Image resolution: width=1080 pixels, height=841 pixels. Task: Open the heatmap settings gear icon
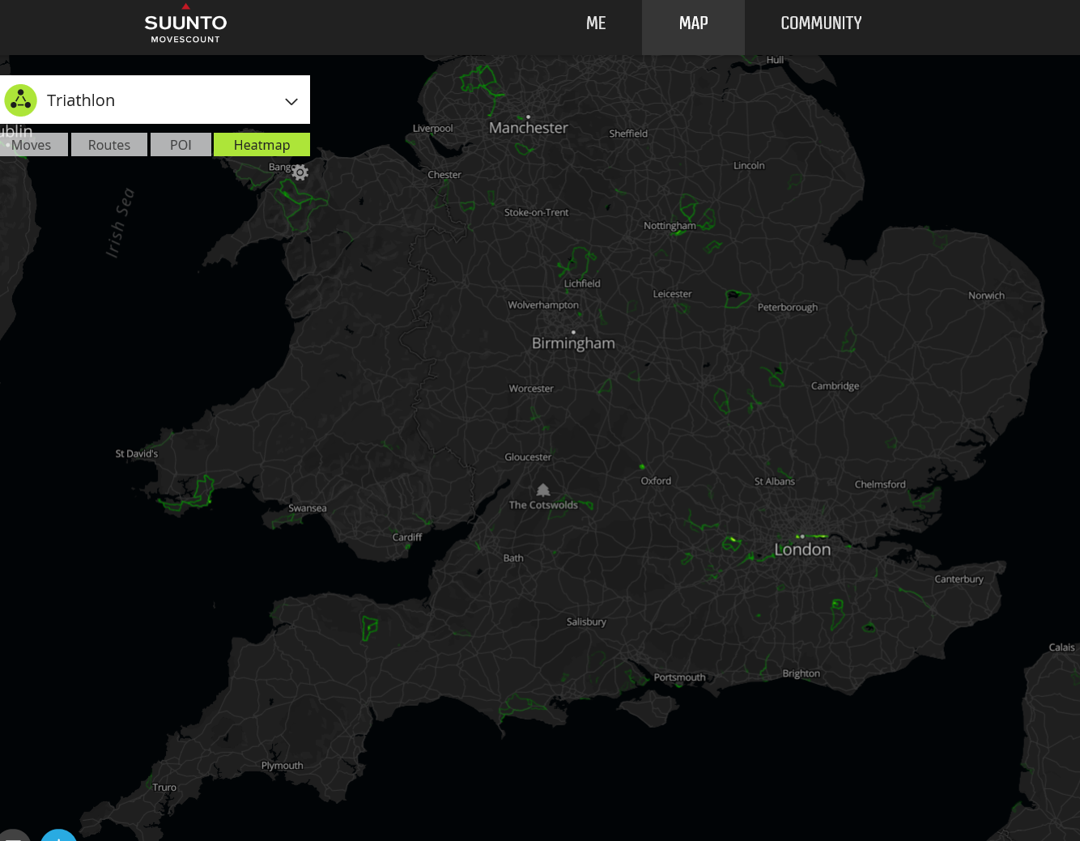(300, 172)
